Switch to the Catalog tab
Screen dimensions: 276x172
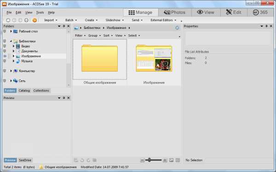pos(24,90)
